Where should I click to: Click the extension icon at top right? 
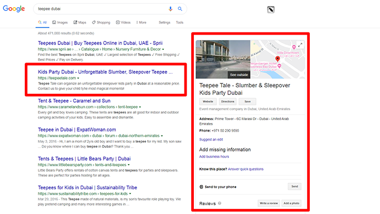click(271, 10)
